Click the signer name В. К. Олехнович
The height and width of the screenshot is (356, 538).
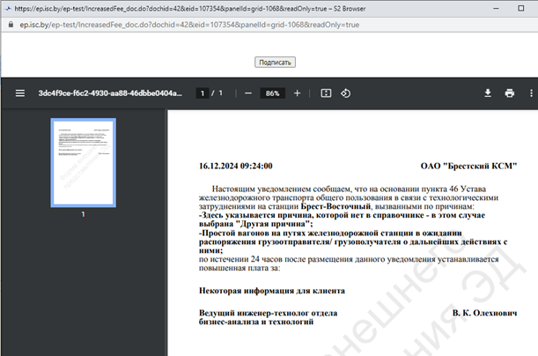pos(484,313)
